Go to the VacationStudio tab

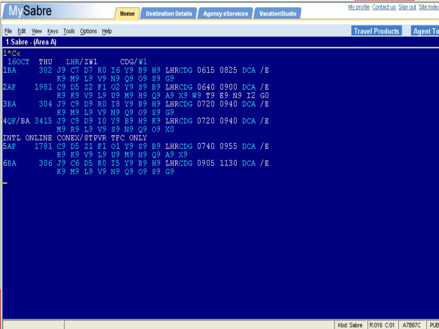[x=277, y=13]
